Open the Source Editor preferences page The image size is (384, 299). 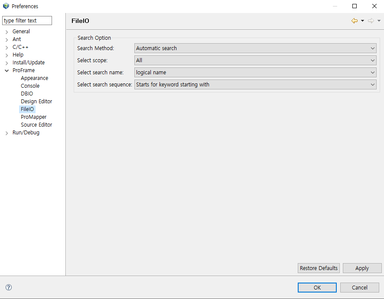36,125
